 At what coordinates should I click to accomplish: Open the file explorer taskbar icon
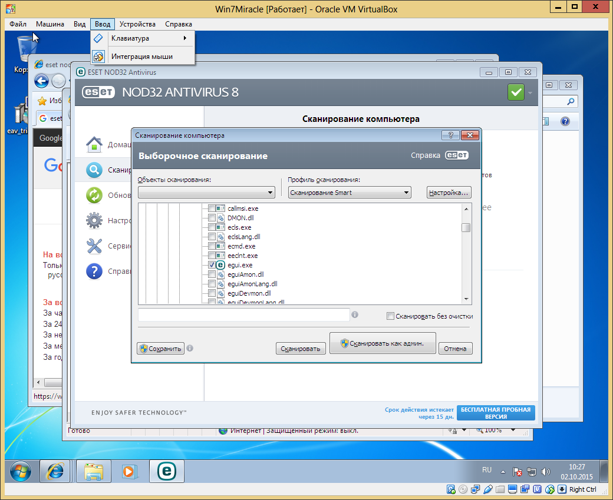click(x=94, y=472)
